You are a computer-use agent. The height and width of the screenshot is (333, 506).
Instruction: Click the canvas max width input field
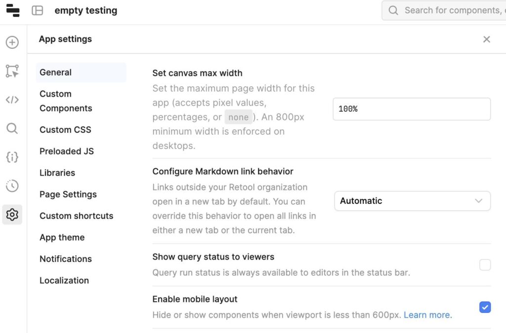click(x=412, y=109)
